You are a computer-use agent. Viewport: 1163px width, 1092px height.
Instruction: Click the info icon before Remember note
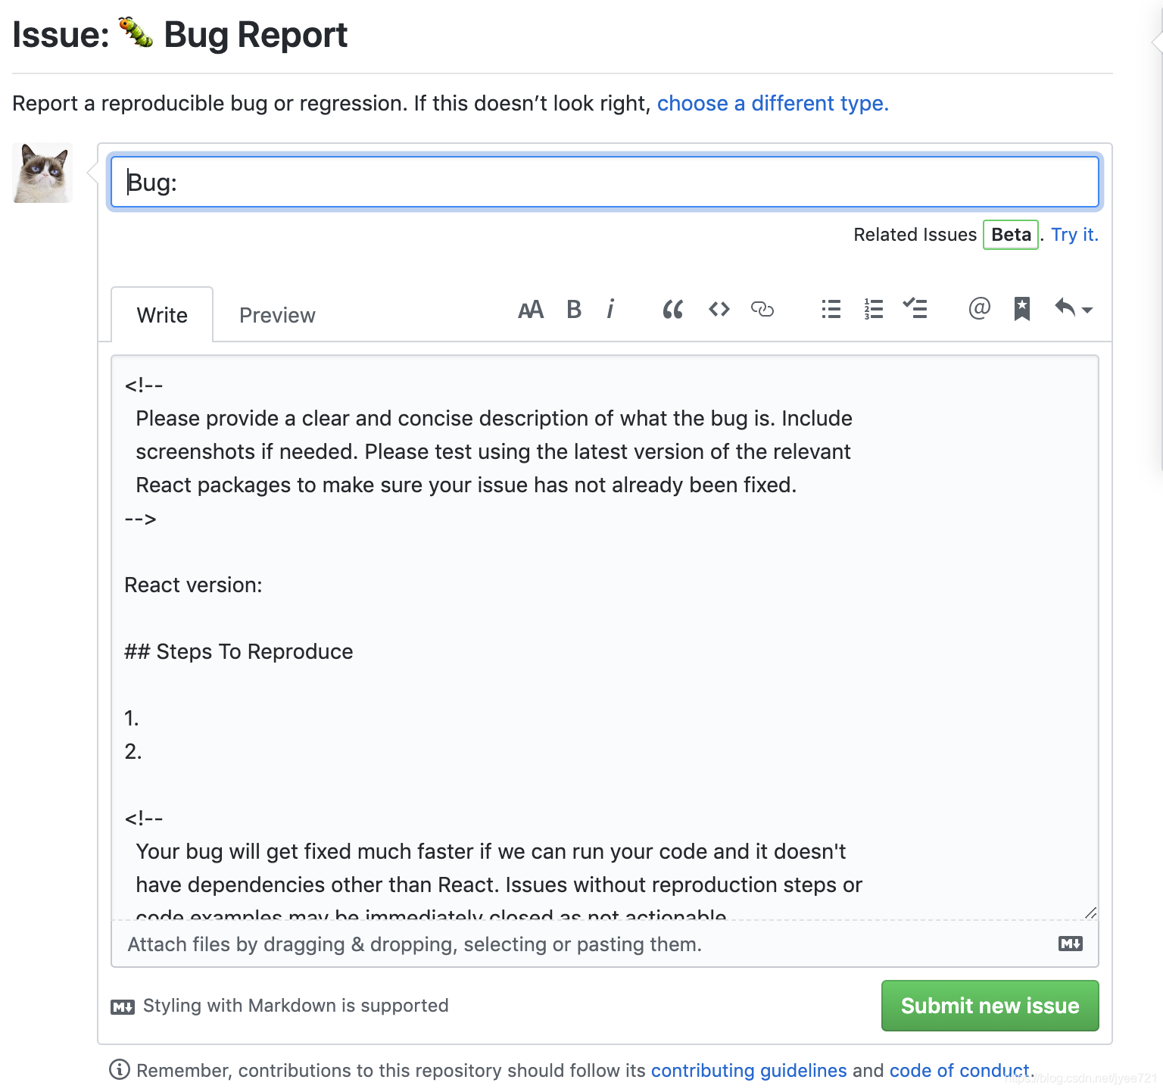[x=120, y=1069]
